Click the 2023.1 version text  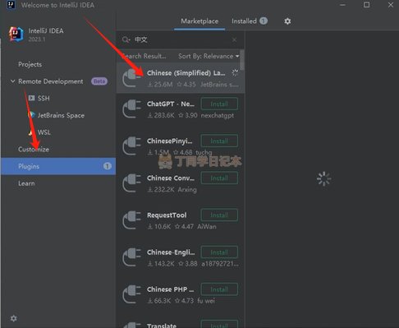tap(37, 39)
